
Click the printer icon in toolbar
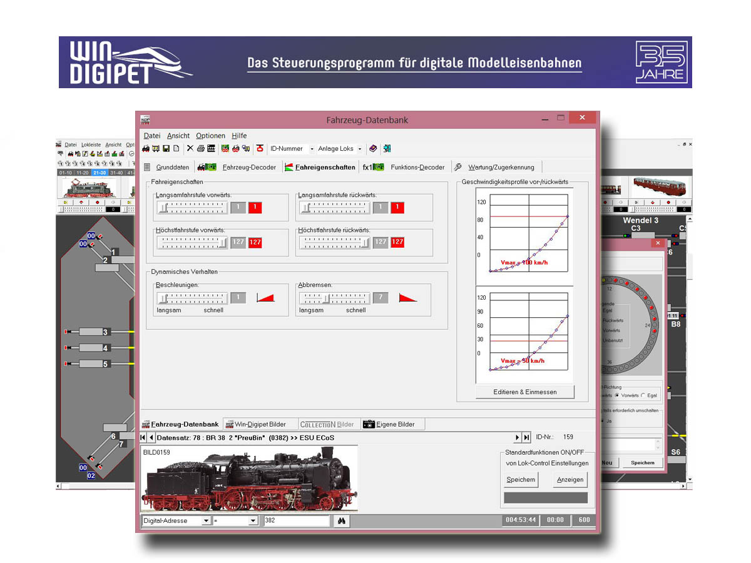tap(201, 148)
